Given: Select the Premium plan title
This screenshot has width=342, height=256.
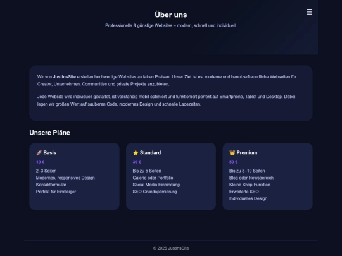Looking at the screenshot, I should pos(247,152).
